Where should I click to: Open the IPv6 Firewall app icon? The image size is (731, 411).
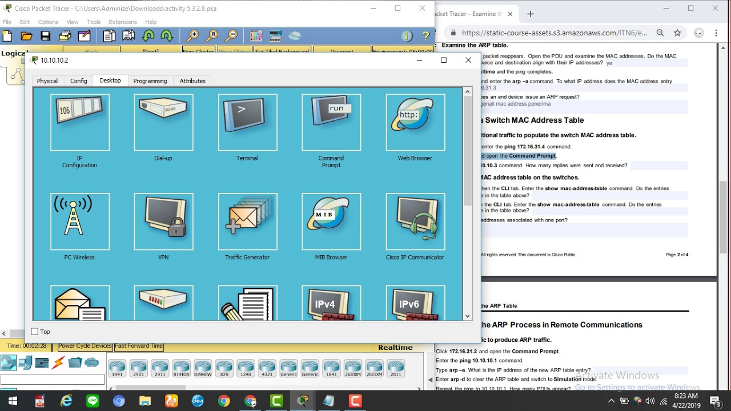415,303
